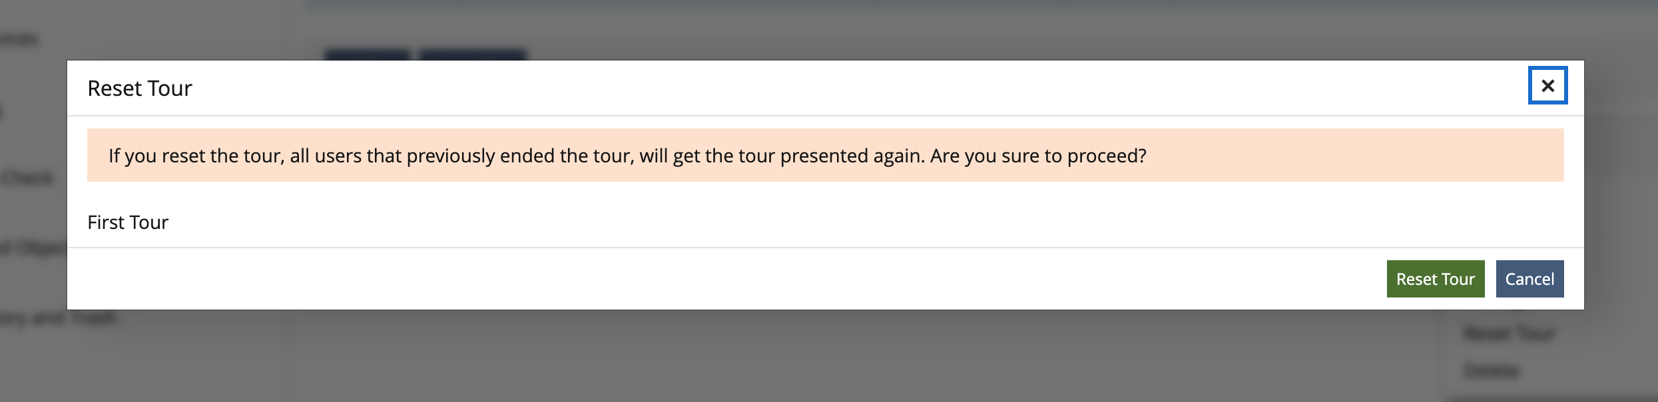
Task: Choose the blurred Delete menu entry
Action: (1492, 370)
